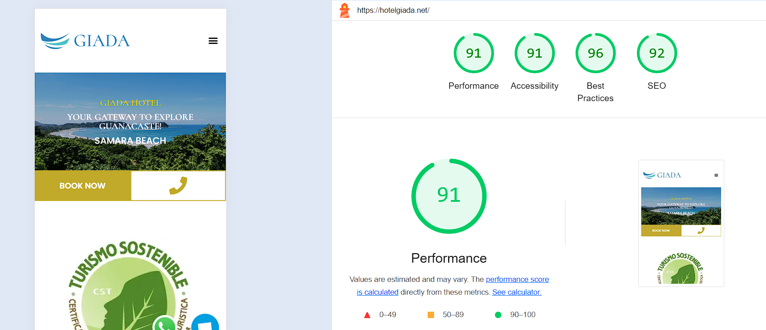The height and width of the screenshot is (330, 766).
Task: Click the Giada wave logo
Action: 85,41
